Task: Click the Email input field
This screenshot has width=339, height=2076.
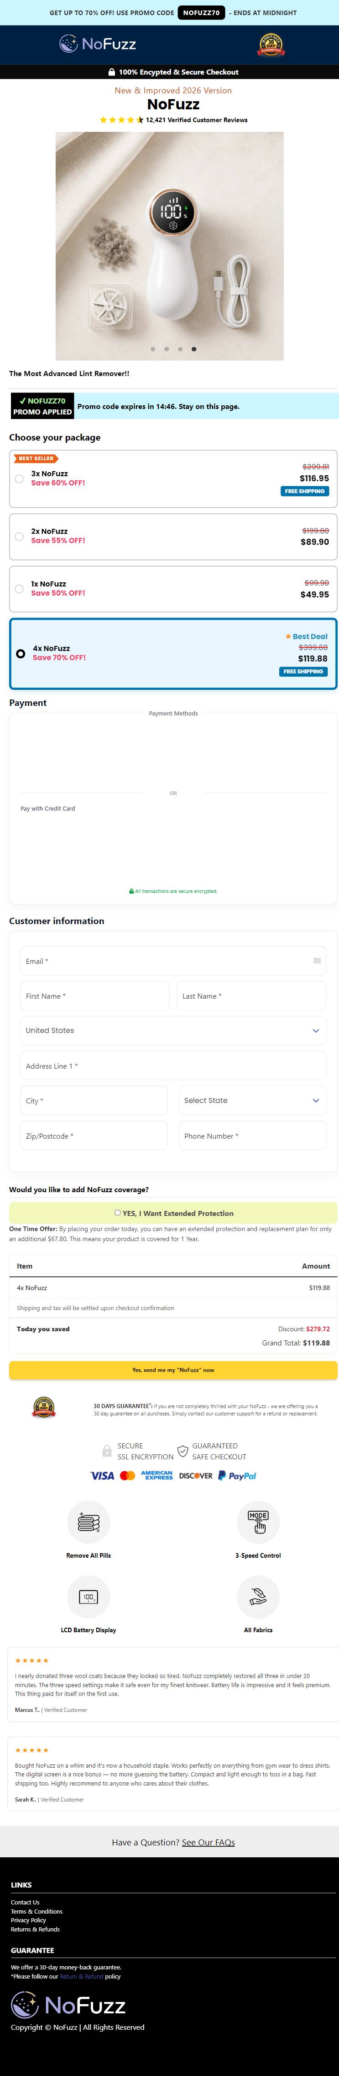Action: (x=173, y=961)
